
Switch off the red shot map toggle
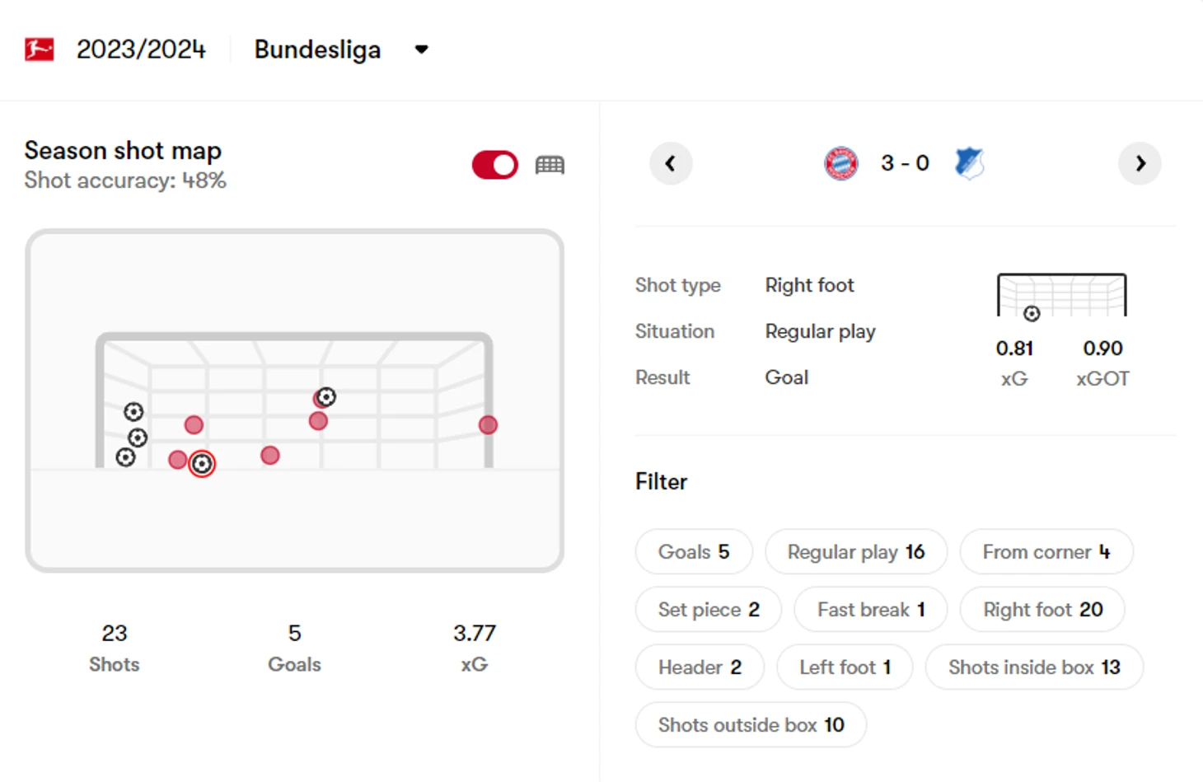(494, 165)
